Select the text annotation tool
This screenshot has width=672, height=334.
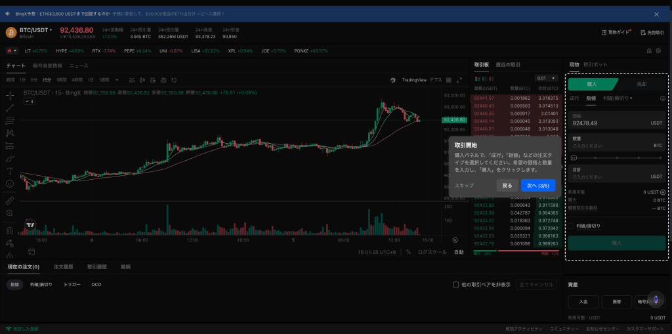(x=10, y=171)
